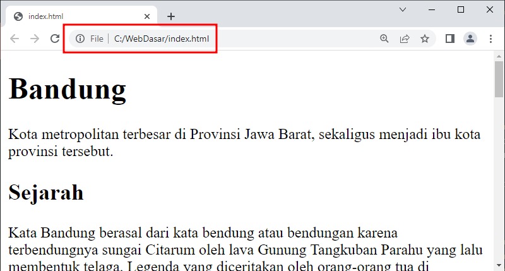The image size is (505, 271).
Task: Open Chrome's three-dot menu
Action: coord(490,39)
